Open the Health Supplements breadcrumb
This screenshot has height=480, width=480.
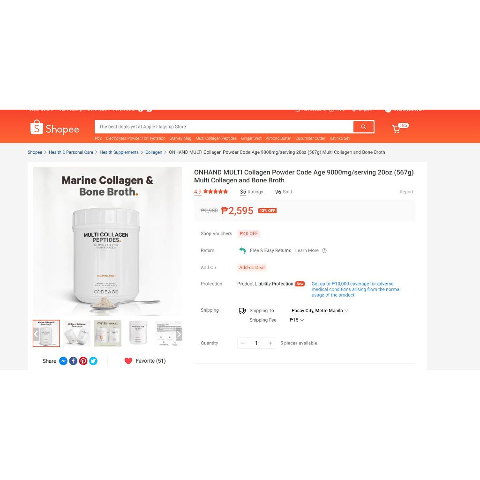pos(119,152)
